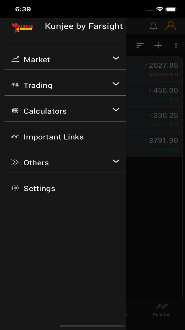Select the Important Links chain icon
This screenshot has height=330, width=185.
point(15,137)
